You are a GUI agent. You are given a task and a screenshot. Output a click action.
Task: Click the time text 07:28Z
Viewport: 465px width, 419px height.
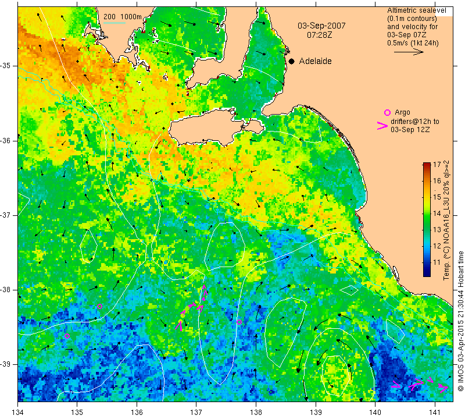(319, 35)
